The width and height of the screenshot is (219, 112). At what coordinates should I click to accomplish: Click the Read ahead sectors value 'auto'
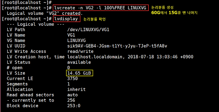[72, 95]
